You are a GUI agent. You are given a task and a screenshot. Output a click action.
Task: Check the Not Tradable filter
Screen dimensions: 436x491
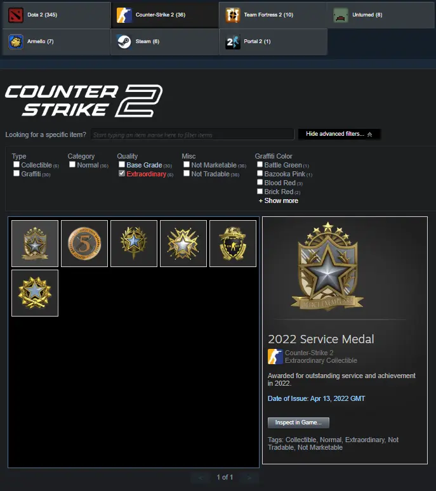[x=187, y=173]
